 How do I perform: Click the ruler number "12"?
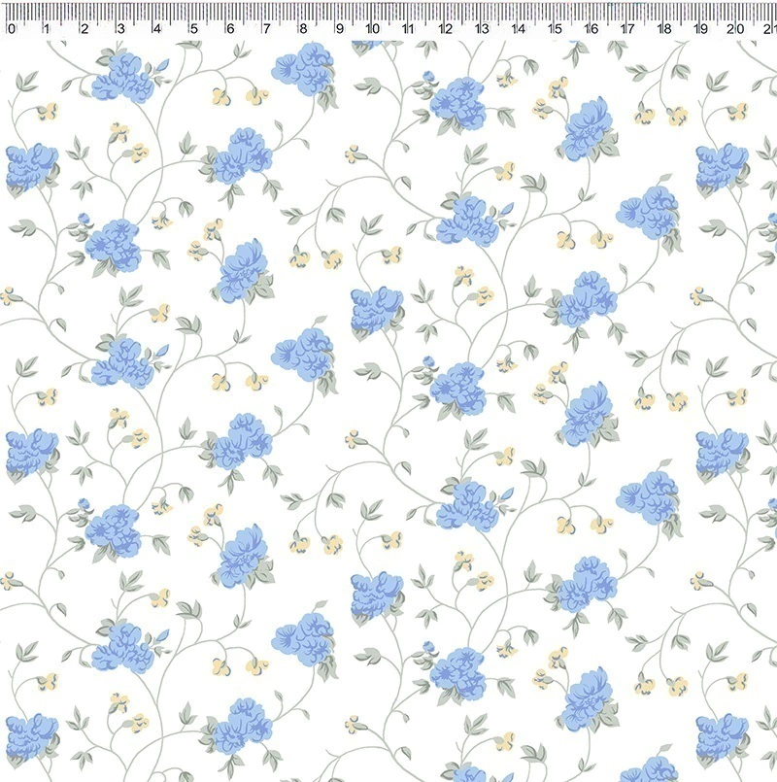point(446,28)
